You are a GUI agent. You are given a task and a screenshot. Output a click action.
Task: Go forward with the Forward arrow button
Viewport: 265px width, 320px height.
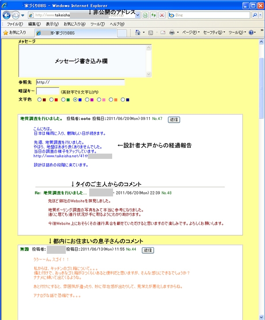click(x=15, y=15)
